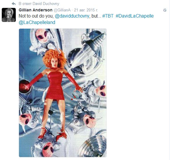Image resolution: width=170 pixels, height=160 pixels.
Task: Click the silver fan in the photo's lower corner
Action: click(x=93, y=145)
